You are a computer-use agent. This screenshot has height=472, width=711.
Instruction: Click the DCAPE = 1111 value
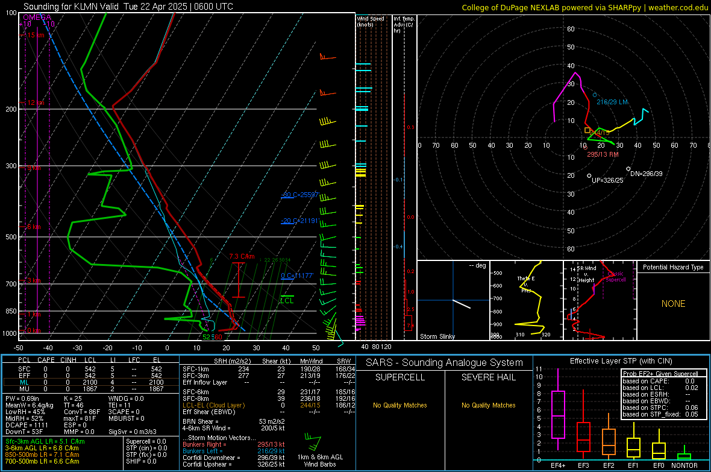coord(27,425)
